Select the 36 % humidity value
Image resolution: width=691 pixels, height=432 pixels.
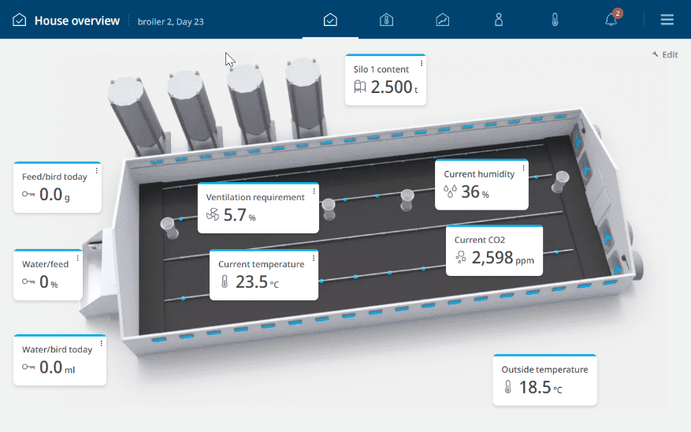click(x=475, y=192)
